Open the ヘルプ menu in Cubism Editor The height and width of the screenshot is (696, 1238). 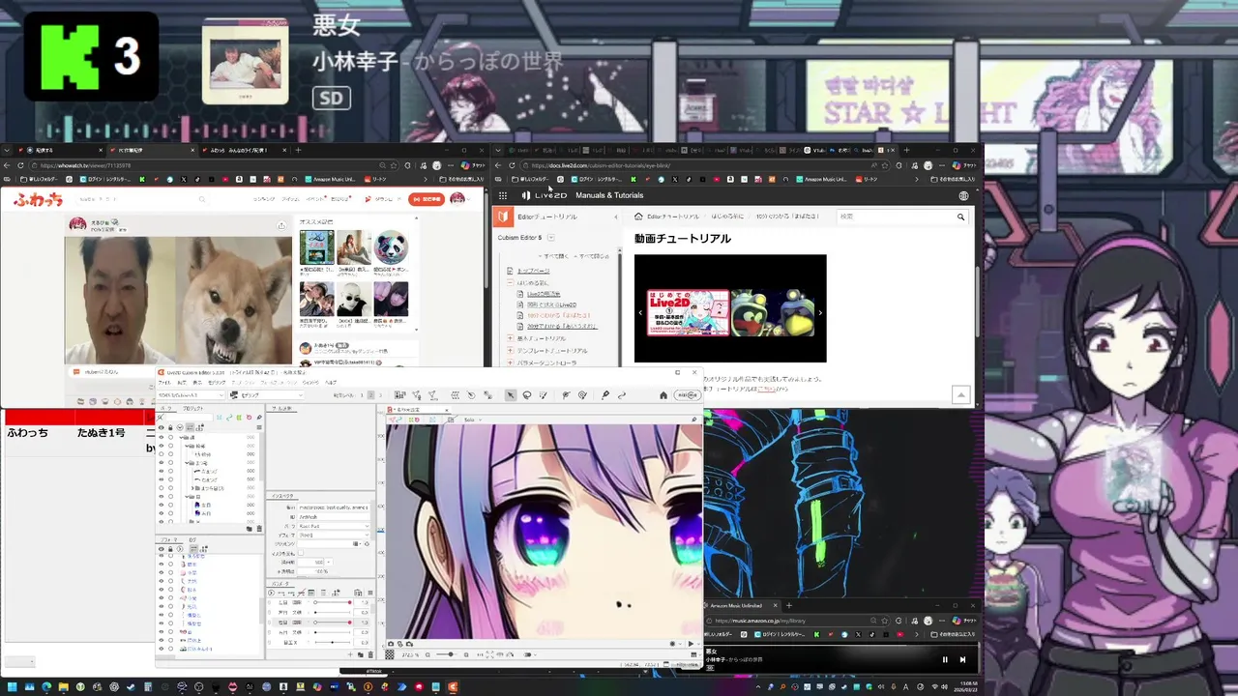pos(330,382)
